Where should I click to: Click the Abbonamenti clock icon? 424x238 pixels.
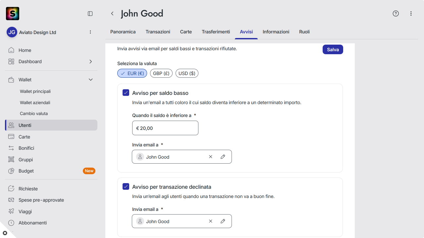pyautogui.click(x=11, y=223)
